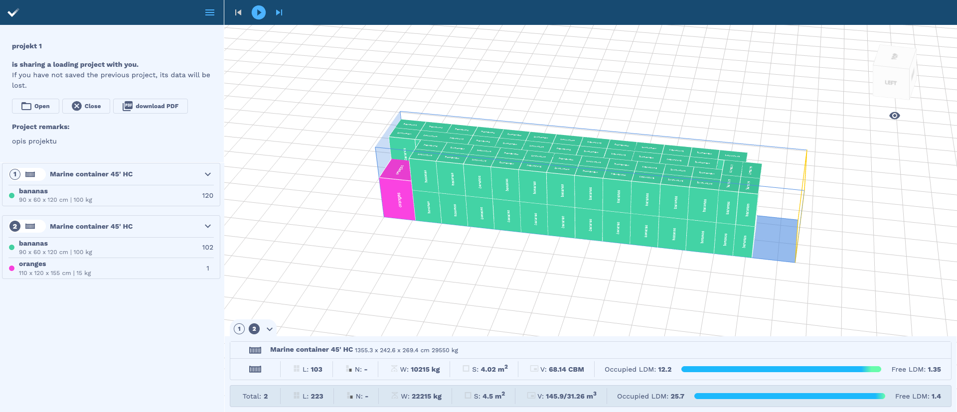This screenshot has width=957, height=412.
Task: Click Occupied LDM 12.2 progress bar
Action: (781, 369)
